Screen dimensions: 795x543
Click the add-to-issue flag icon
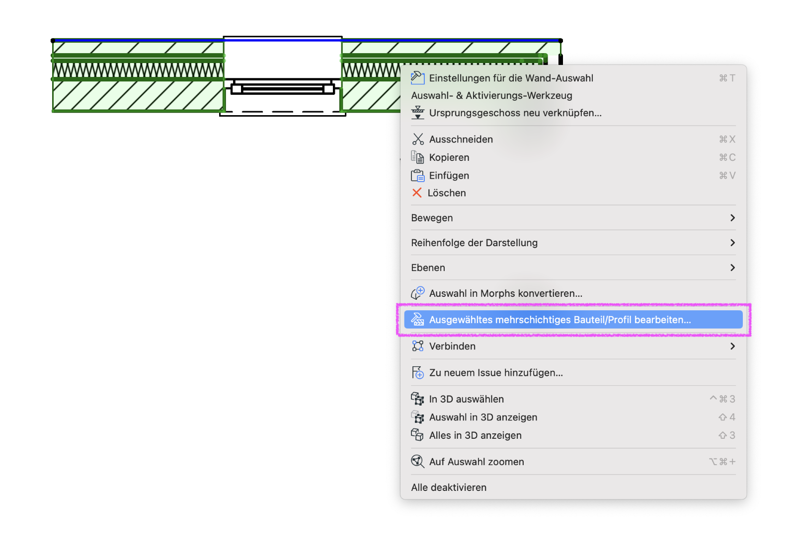tap(418, 372)
